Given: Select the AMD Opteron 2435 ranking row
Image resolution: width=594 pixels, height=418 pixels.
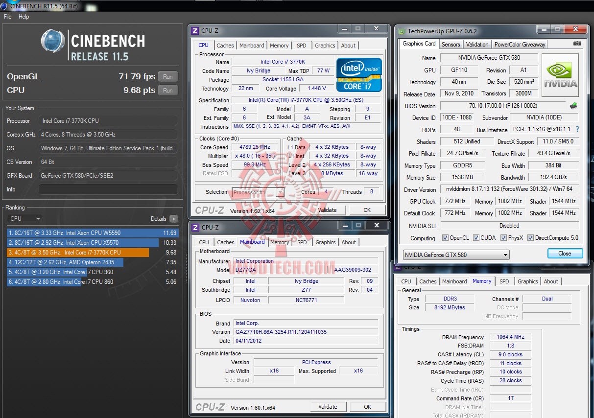Looking at the screenshot, I should (x=92, y=262).
